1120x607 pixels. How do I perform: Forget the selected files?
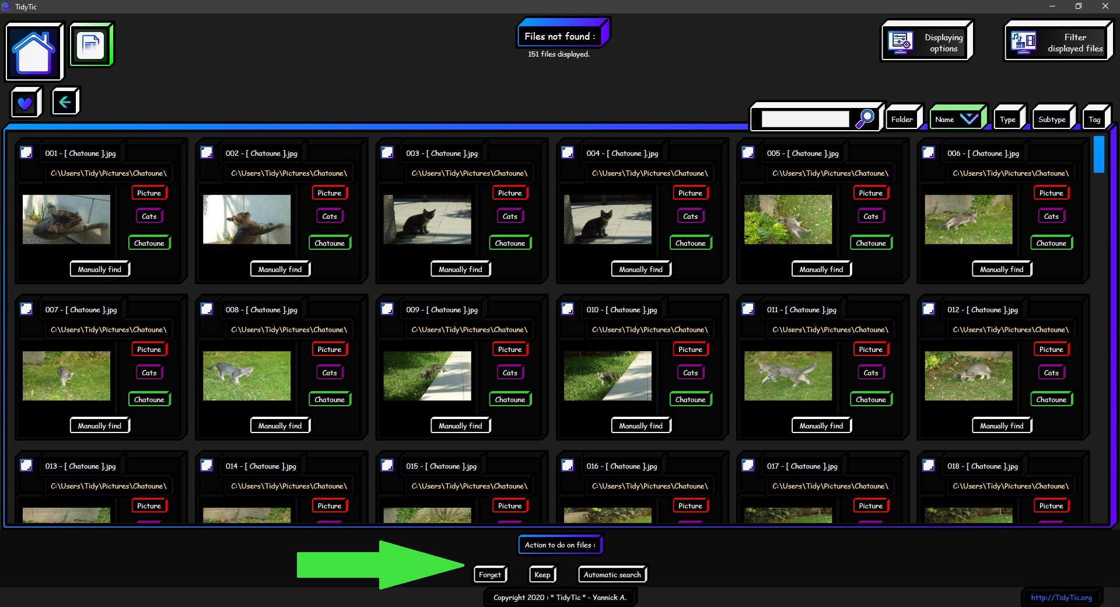490,574
